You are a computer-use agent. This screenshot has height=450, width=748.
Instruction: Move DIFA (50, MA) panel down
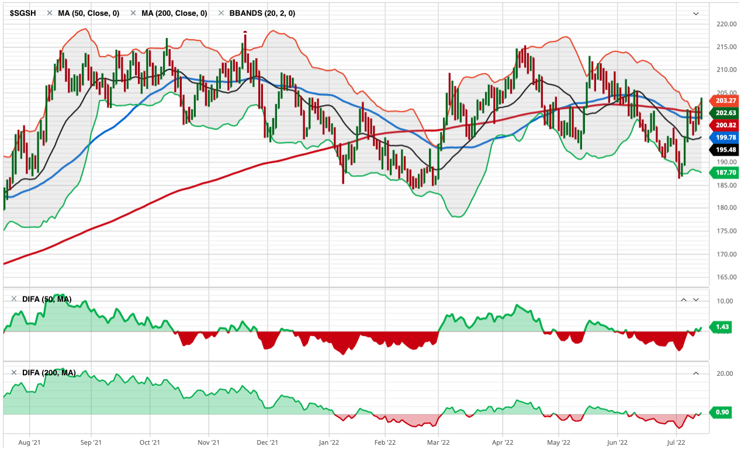tap(696, 299)
